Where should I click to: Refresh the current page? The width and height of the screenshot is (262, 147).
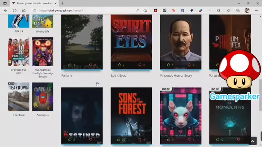[x=15, y=11]
